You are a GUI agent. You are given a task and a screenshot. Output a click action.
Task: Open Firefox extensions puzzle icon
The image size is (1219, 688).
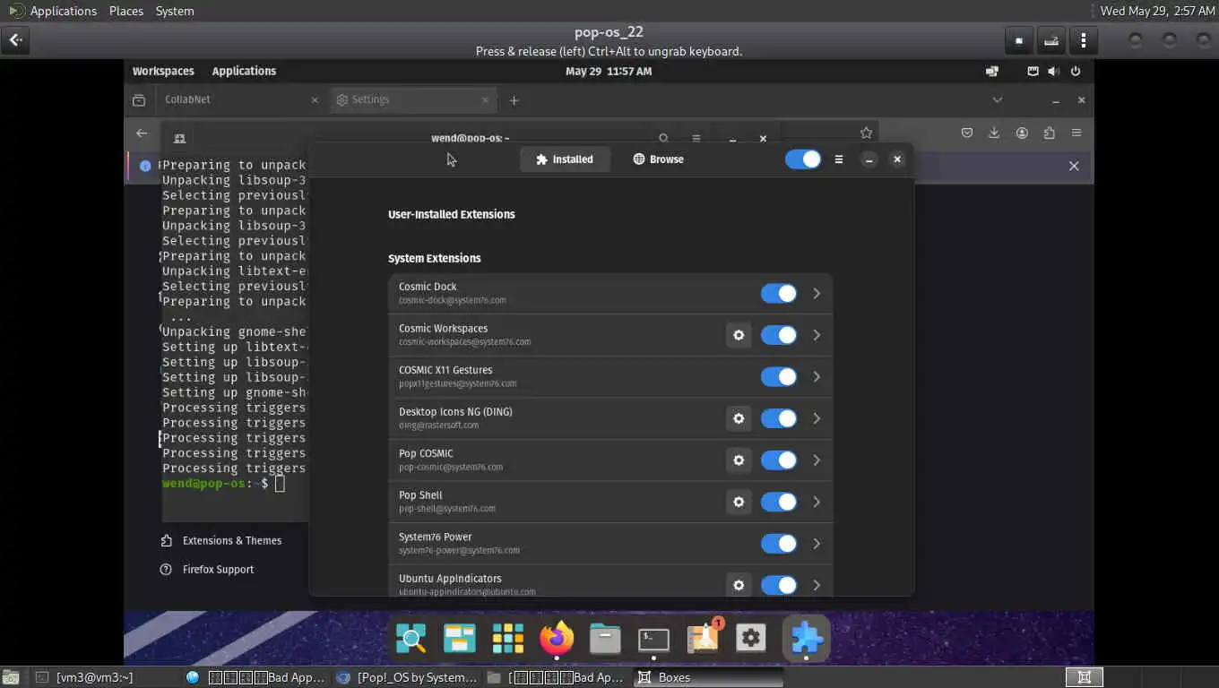[1049, 133]
